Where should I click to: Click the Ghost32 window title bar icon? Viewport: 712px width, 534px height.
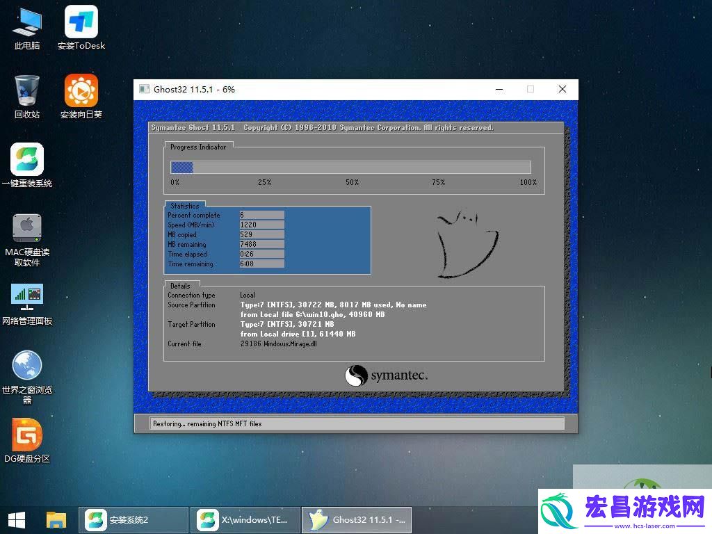(145, 89)
